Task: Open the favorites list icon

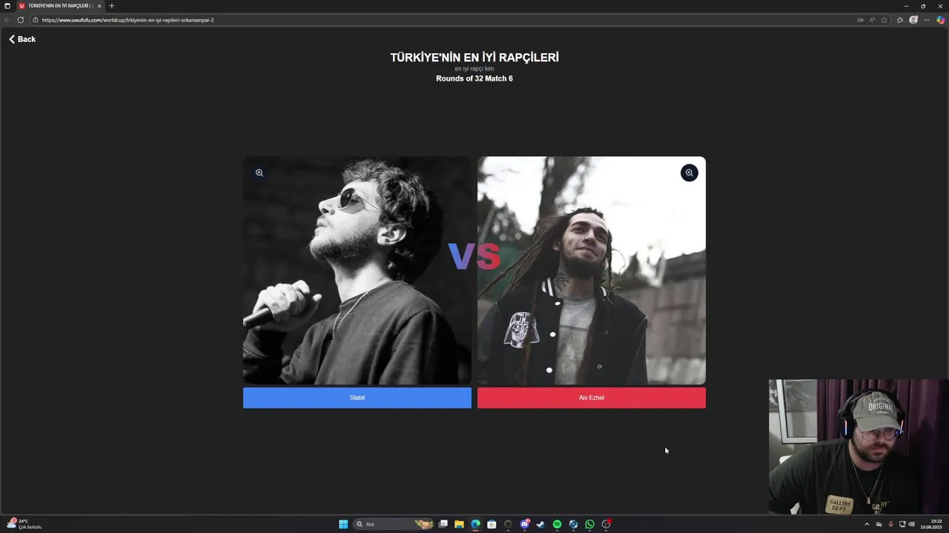Action: click(x=900, y=20)
